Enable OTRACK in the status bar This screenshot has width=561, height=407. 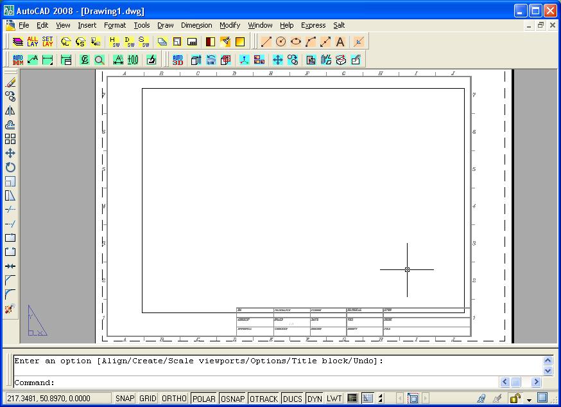[263, 398]
